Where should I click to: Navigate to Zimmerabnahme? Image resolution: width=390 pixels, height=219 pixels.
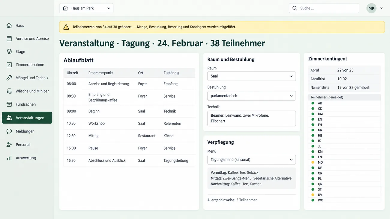point(27,65)
